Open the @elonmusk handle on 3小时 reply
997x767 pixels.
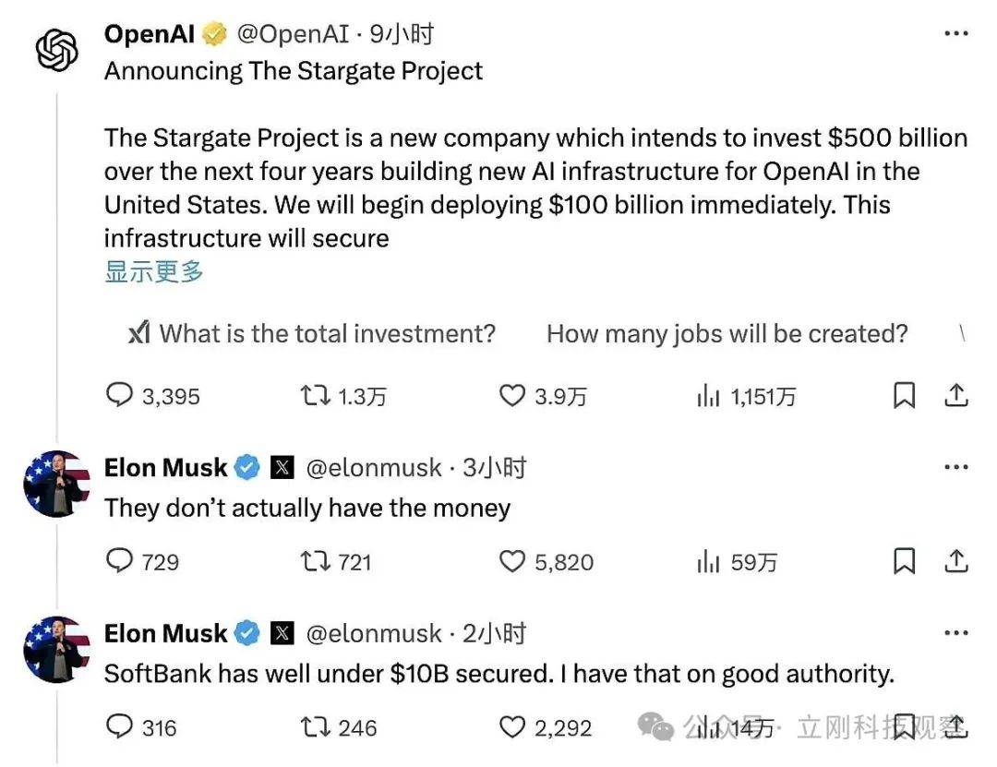[373, 467]
